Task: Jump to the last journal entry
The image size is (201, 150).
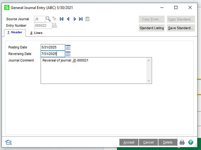Action: pyautogui.click(x=81, y=19)
